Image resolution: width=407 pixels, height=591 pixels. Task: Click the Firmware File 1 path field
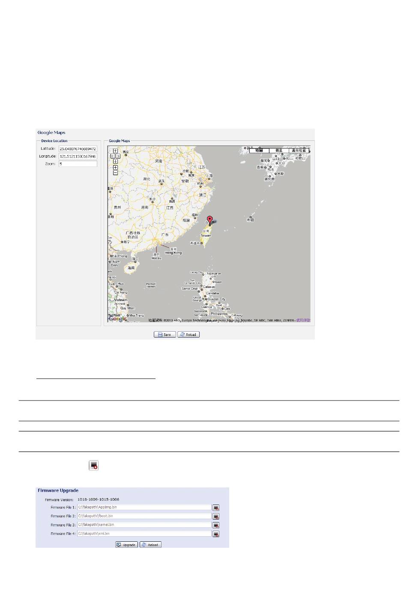pos(144,508)
